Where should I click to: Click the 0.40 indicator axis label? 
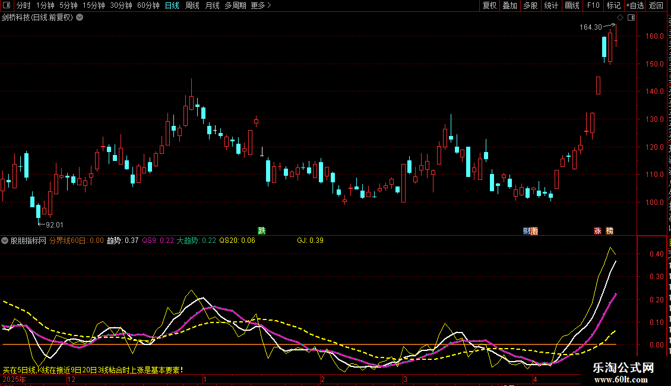pyautogui.click(x=656, y=254)
